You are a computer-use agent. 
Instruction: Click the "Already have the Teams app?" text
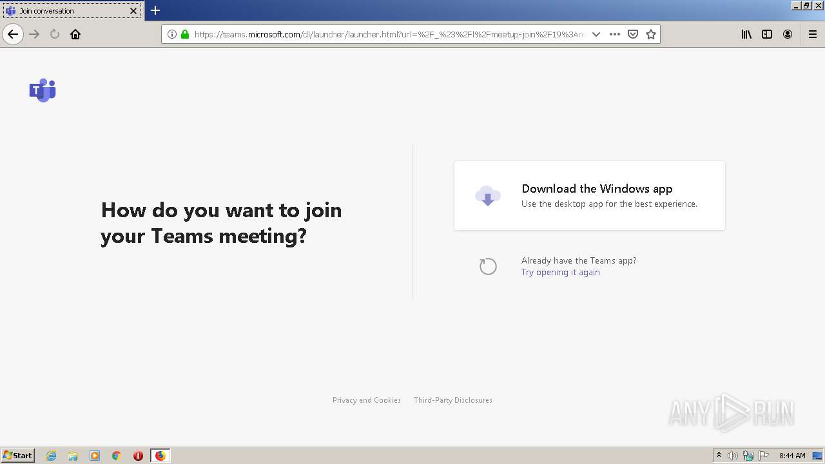579,260
